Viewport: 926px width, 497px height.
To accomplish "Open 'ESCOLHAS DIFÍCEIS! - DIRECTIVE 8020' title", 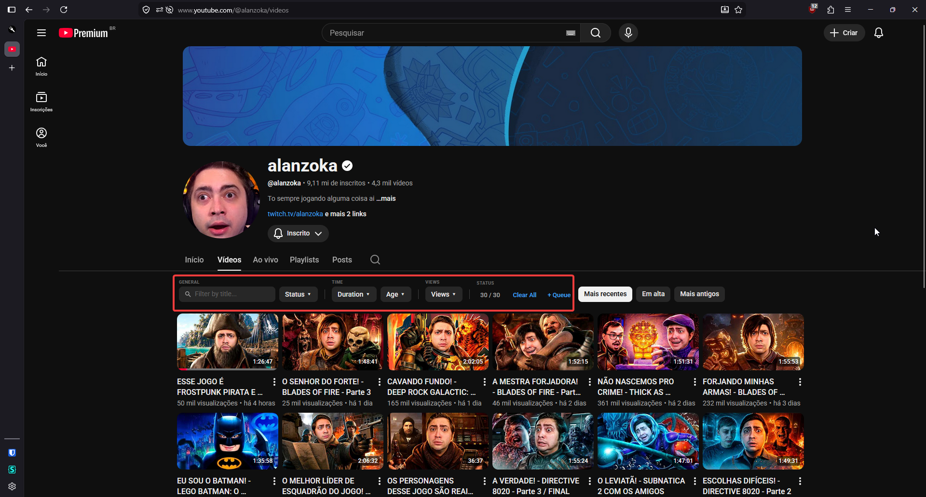I will point(747,486).
